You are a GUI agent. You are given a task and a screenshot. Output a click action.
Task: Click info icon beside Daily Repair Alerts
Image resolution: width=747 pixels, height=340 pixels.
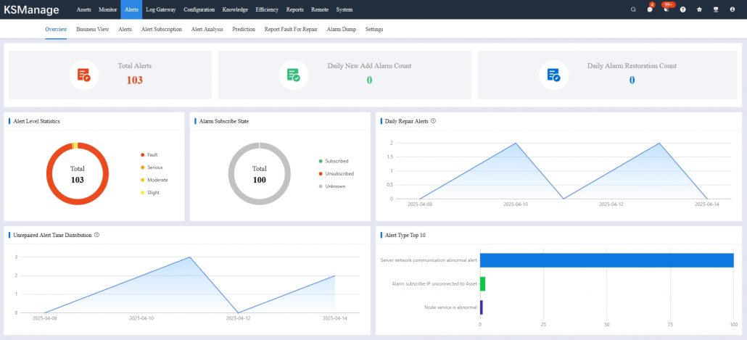(433, 121)
